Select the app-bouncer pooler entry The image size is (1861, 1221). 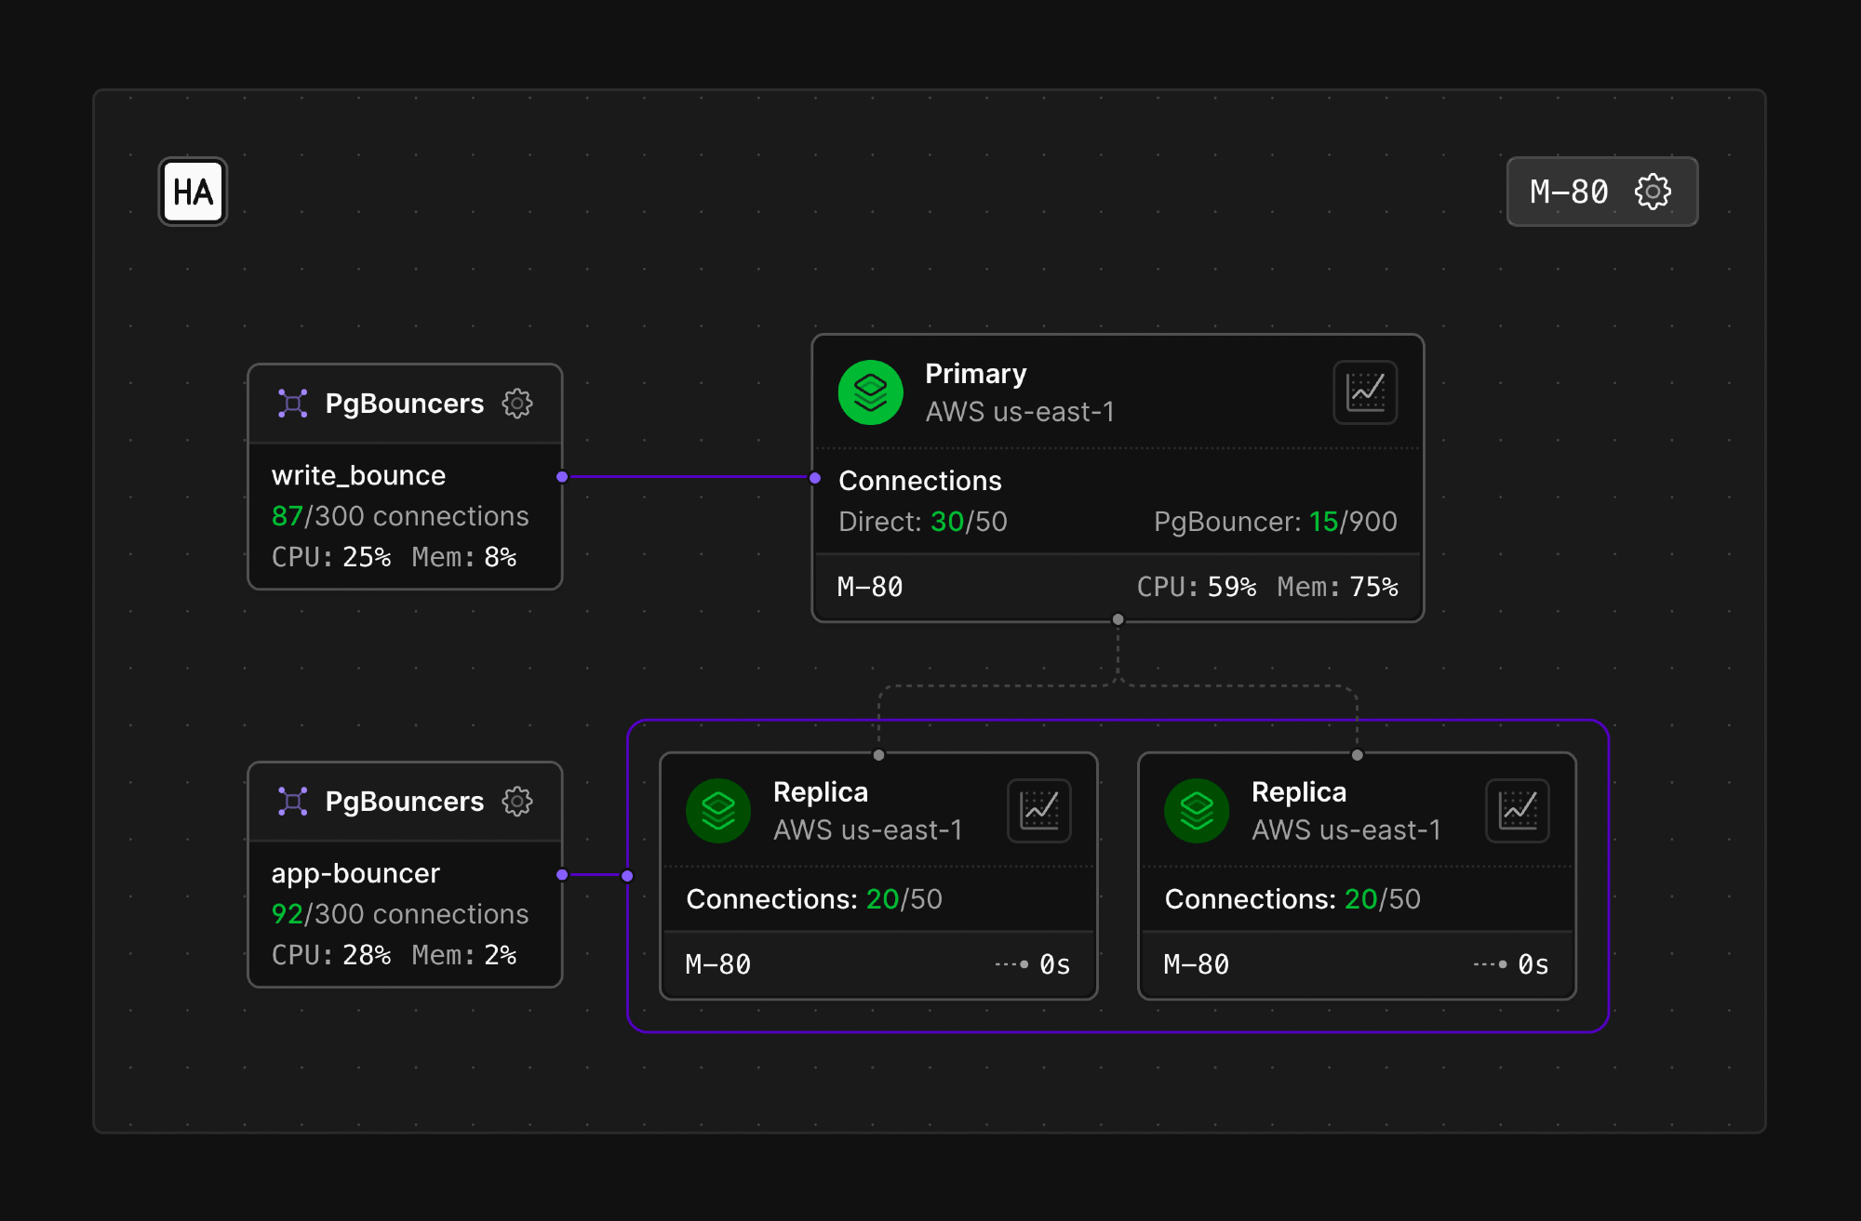355,874
